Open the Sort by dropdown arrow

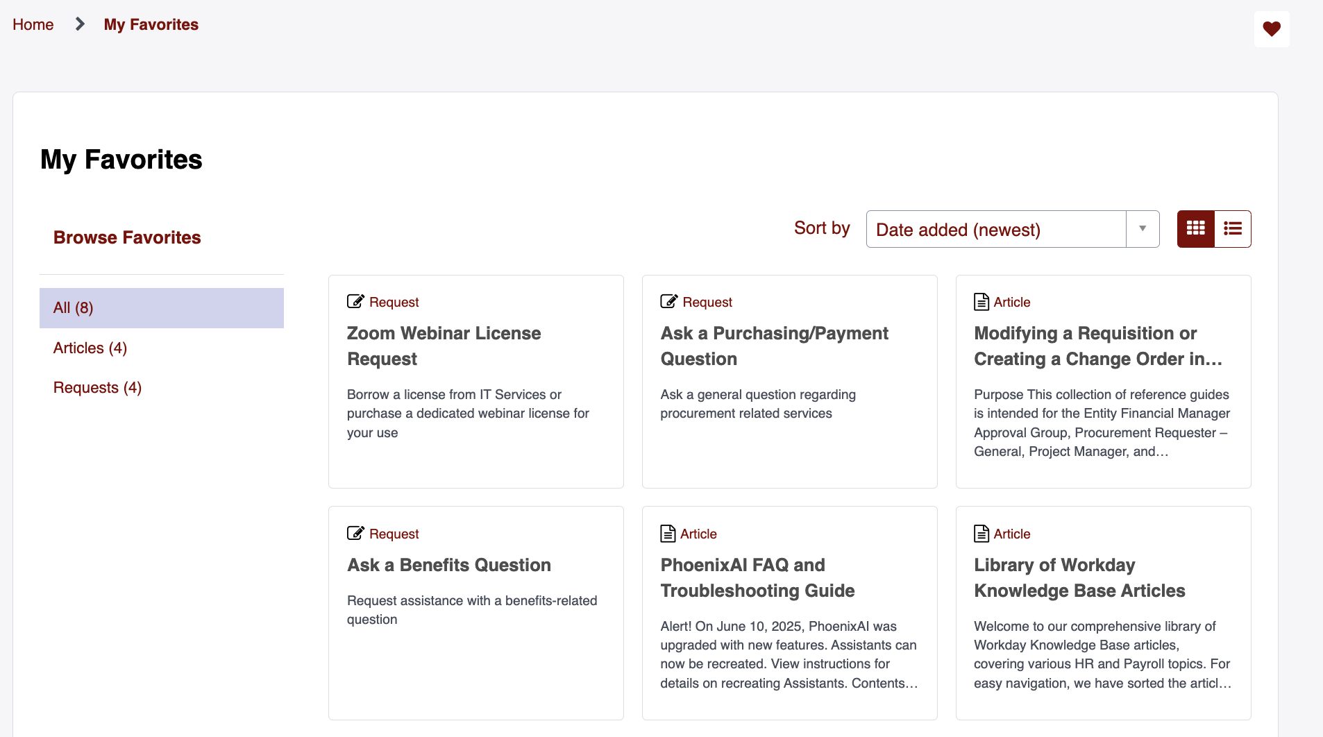[x=1143, y=229]
